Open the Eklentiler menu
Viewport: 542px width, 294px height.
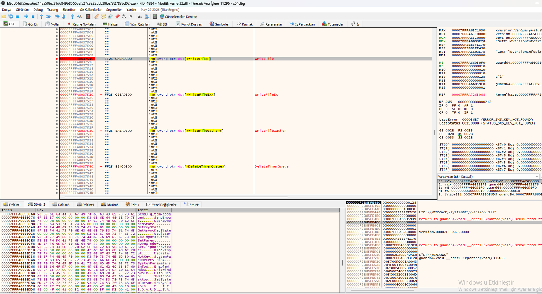pyautogui.click(x=69, y=10)
